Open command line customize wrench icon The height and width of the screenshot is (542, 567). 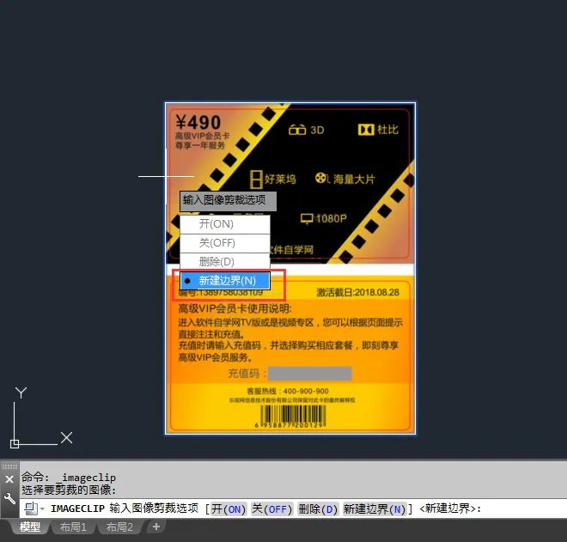[x=9, y=498]
